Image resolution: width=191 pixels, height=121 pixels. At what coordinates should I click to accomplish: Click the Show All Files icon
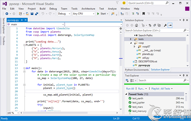[x=159, y=25]
